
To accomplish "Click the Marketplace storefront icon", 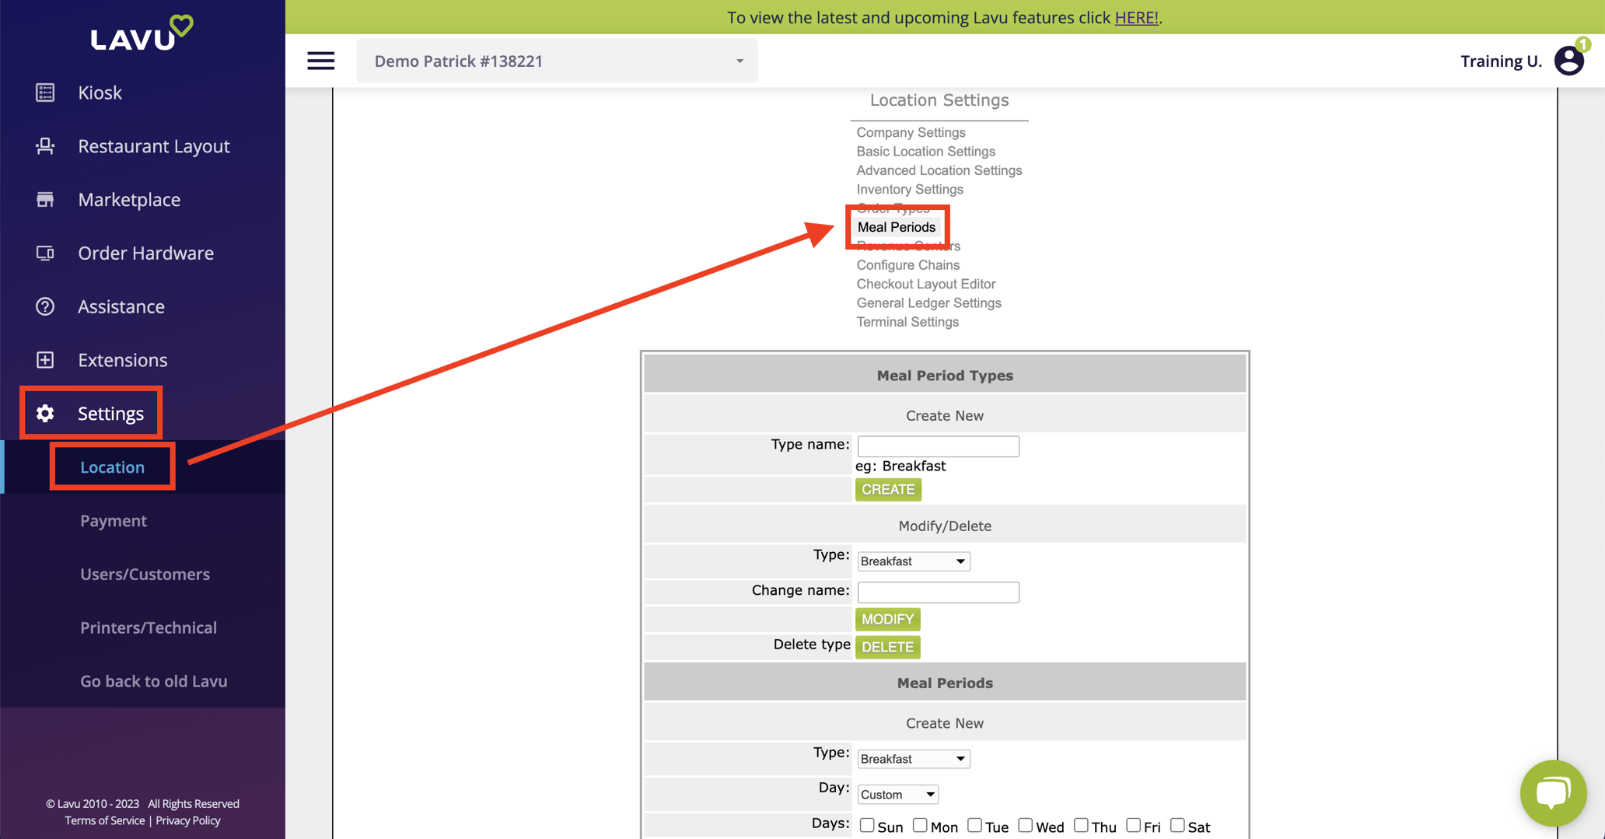I will tap(45, 200).
